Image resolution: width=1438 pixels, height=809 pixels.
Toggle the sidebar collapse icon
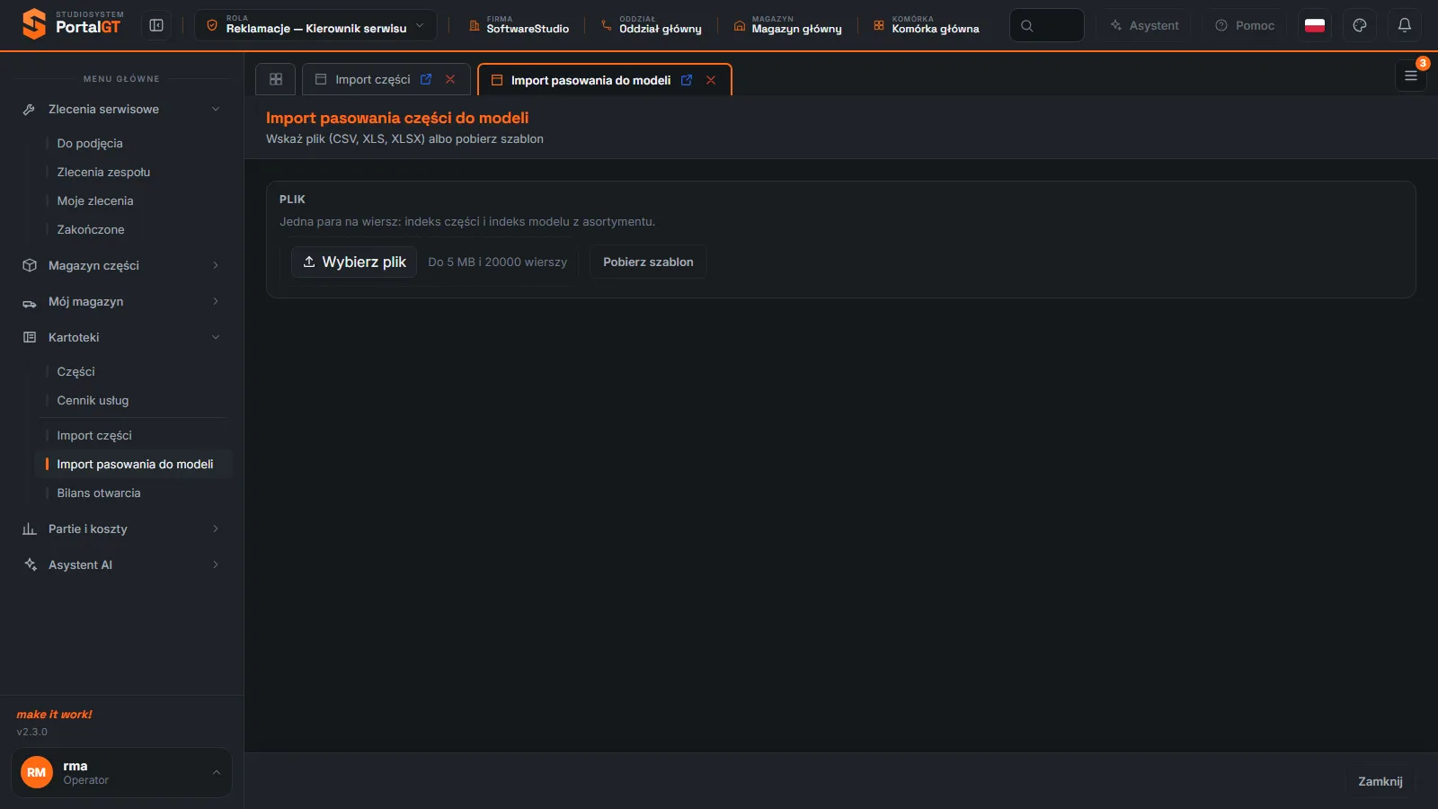156,25
